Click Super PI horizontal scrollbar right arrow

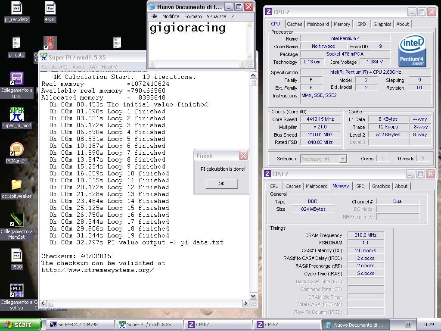click(x=245, y=303)
